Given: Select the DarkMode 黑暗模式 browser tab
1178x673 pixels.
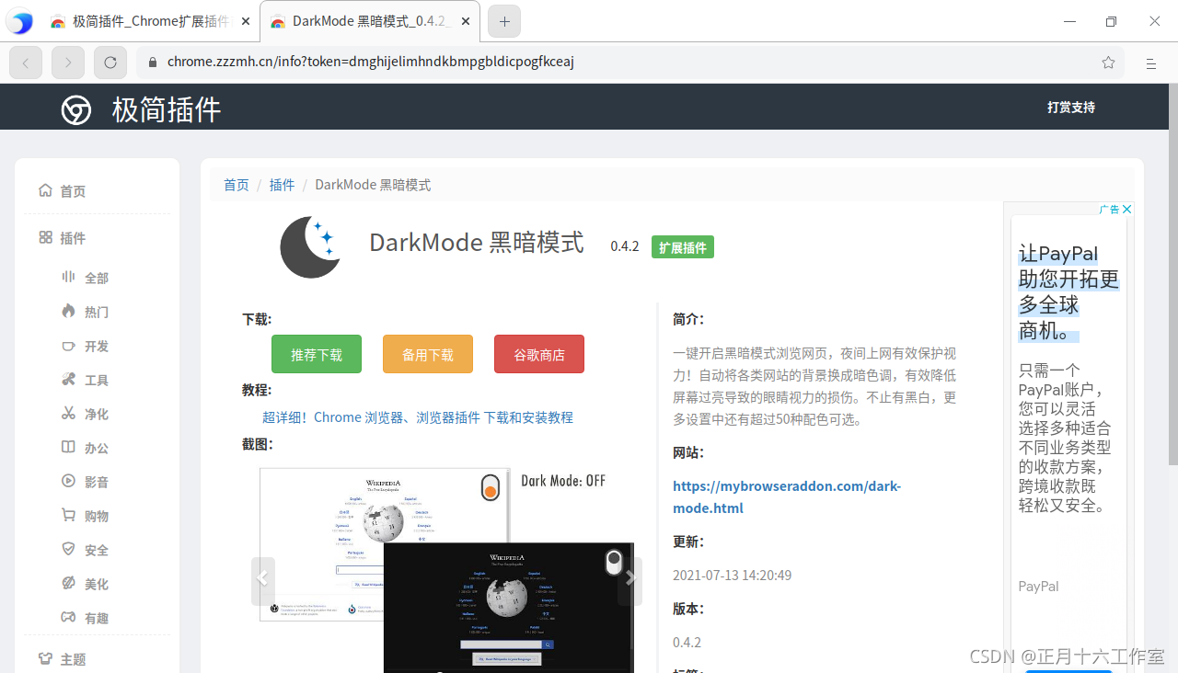Looking at the screenshot, I should click(x=370, y=21).
